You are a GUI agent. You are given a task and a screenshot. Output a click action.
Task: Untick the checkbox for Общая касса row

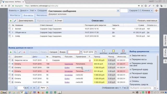(9, 32)
